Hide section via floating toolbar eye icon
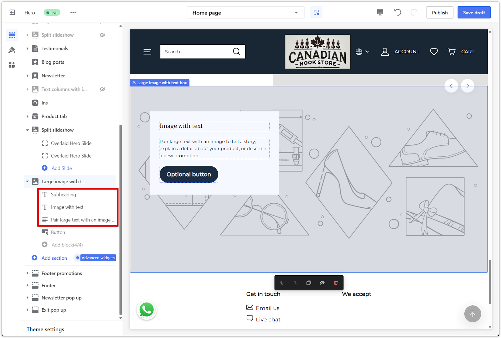Image resolution: width=501 pixels, height=338 pixels. [322, 283]
